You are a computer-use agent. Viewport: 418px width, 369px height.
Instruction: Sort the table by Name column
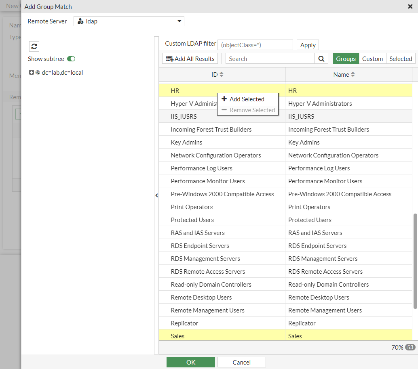[x=344, y=75]
